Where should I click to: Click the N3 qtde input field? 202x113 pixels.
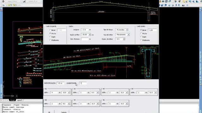[x=83, y=92]
